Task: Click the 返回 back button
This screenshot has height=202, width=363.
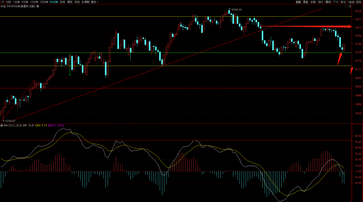Action: (359, 2)
